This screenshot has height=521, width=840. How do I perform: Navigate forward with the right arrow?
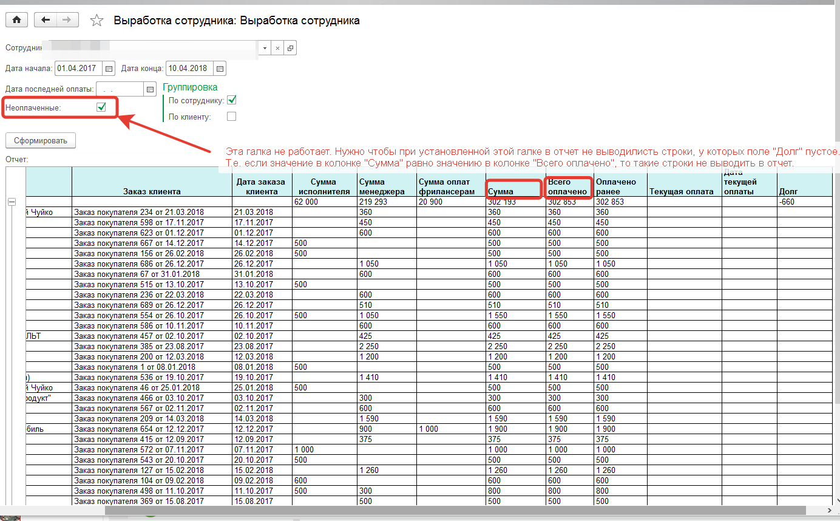(67, 20)
